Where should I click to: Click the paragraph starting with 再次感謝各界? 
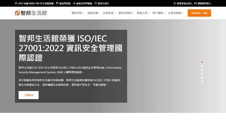tap(70, 83)
